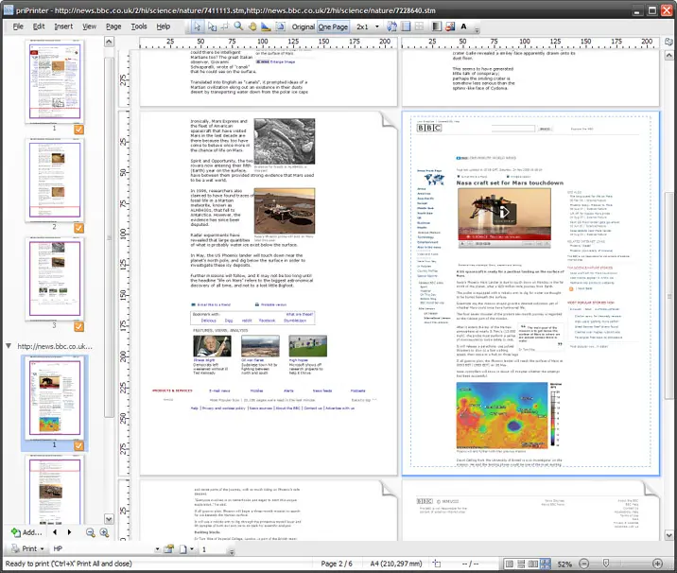Open the Insert menu
Viewport: 677px width, 573px height.
[63, 26]
